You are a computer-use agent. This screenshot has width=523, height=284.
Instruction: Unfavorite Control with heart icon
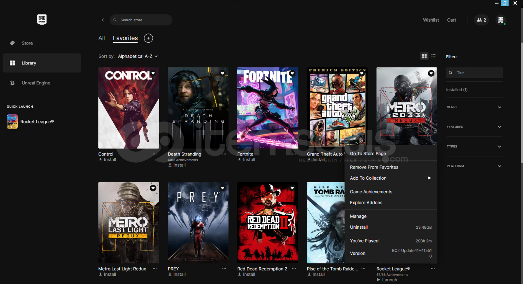(153, 73)
